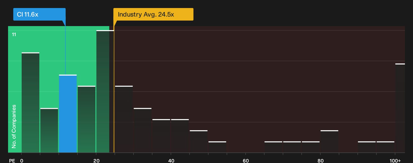Click the yellow Industry Avg. 24.5x label

(153, 14)
